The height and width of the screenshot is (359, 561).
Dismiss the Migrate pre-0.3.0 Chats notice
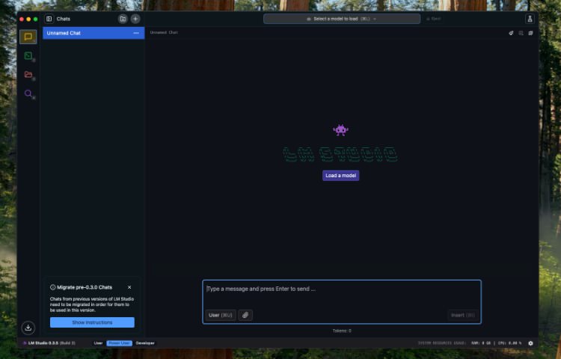click(x=129, y=287)
